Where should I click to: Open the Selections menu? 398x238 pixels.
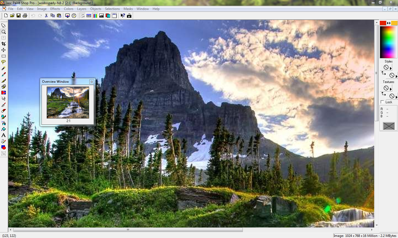112,9
